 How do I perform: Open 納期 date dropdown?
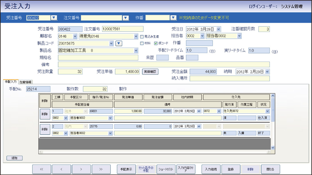267,71
